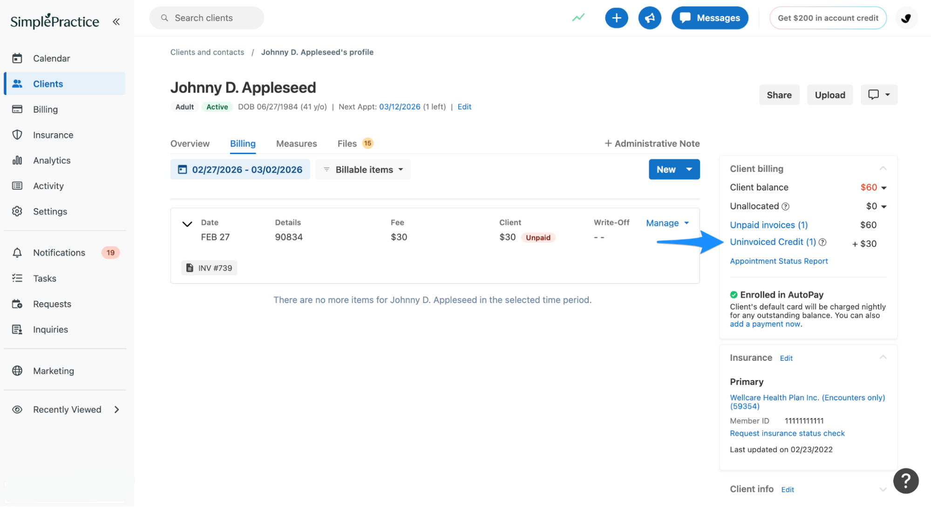Switch to the Measures tab

297,143
